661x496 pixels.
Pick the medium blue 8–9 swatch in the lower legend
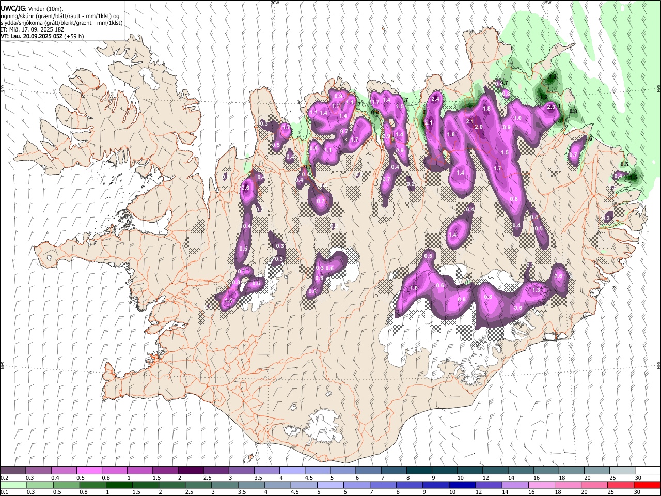point(410,485)
